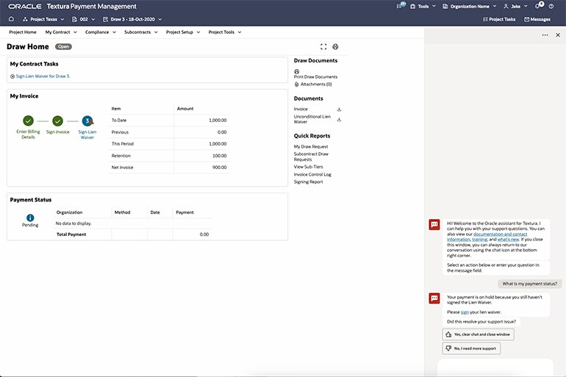The image size is (566, 377).
Task: Open the task list icon with 25+ badge
Action: pyautogui.click(x=401, y=5)
